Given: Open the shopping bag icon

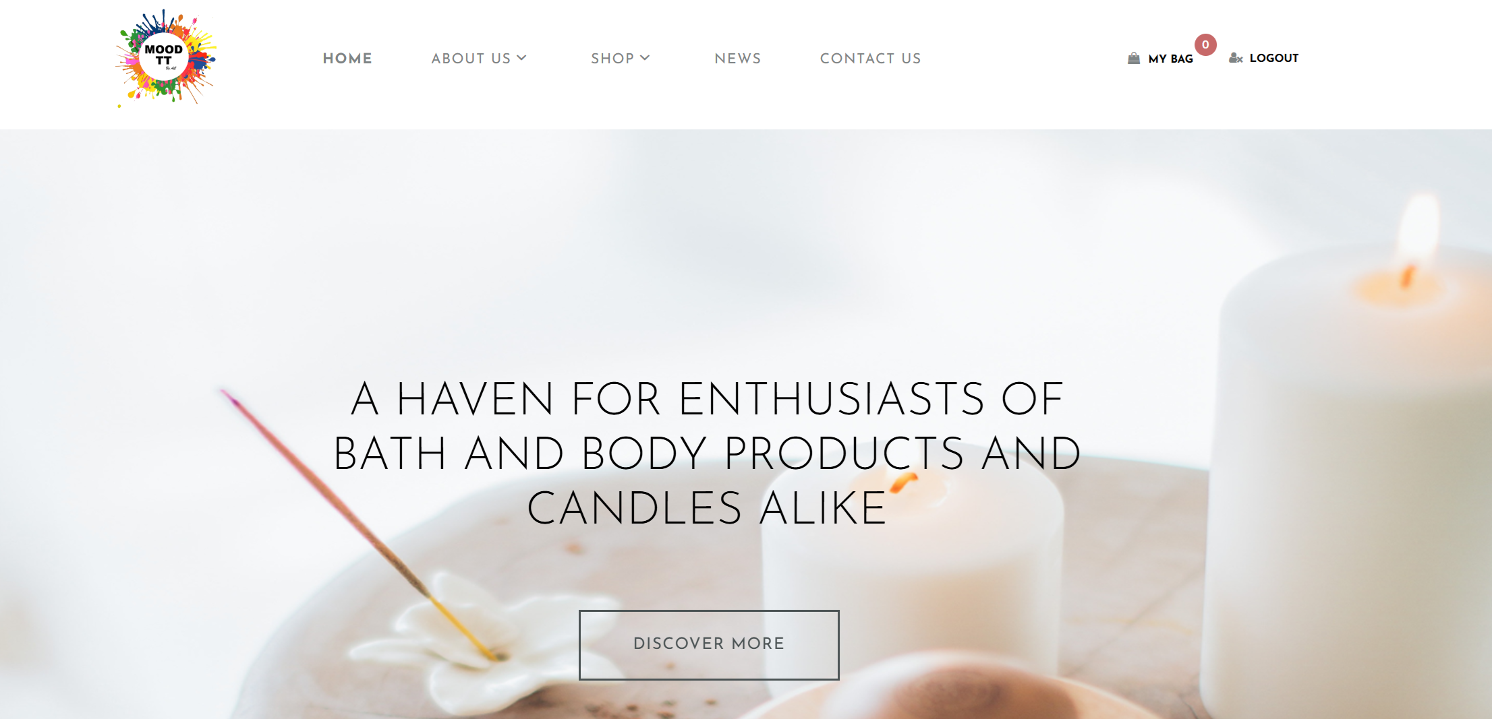Looking at the screenshot, I should click(x=1134, y=59).
